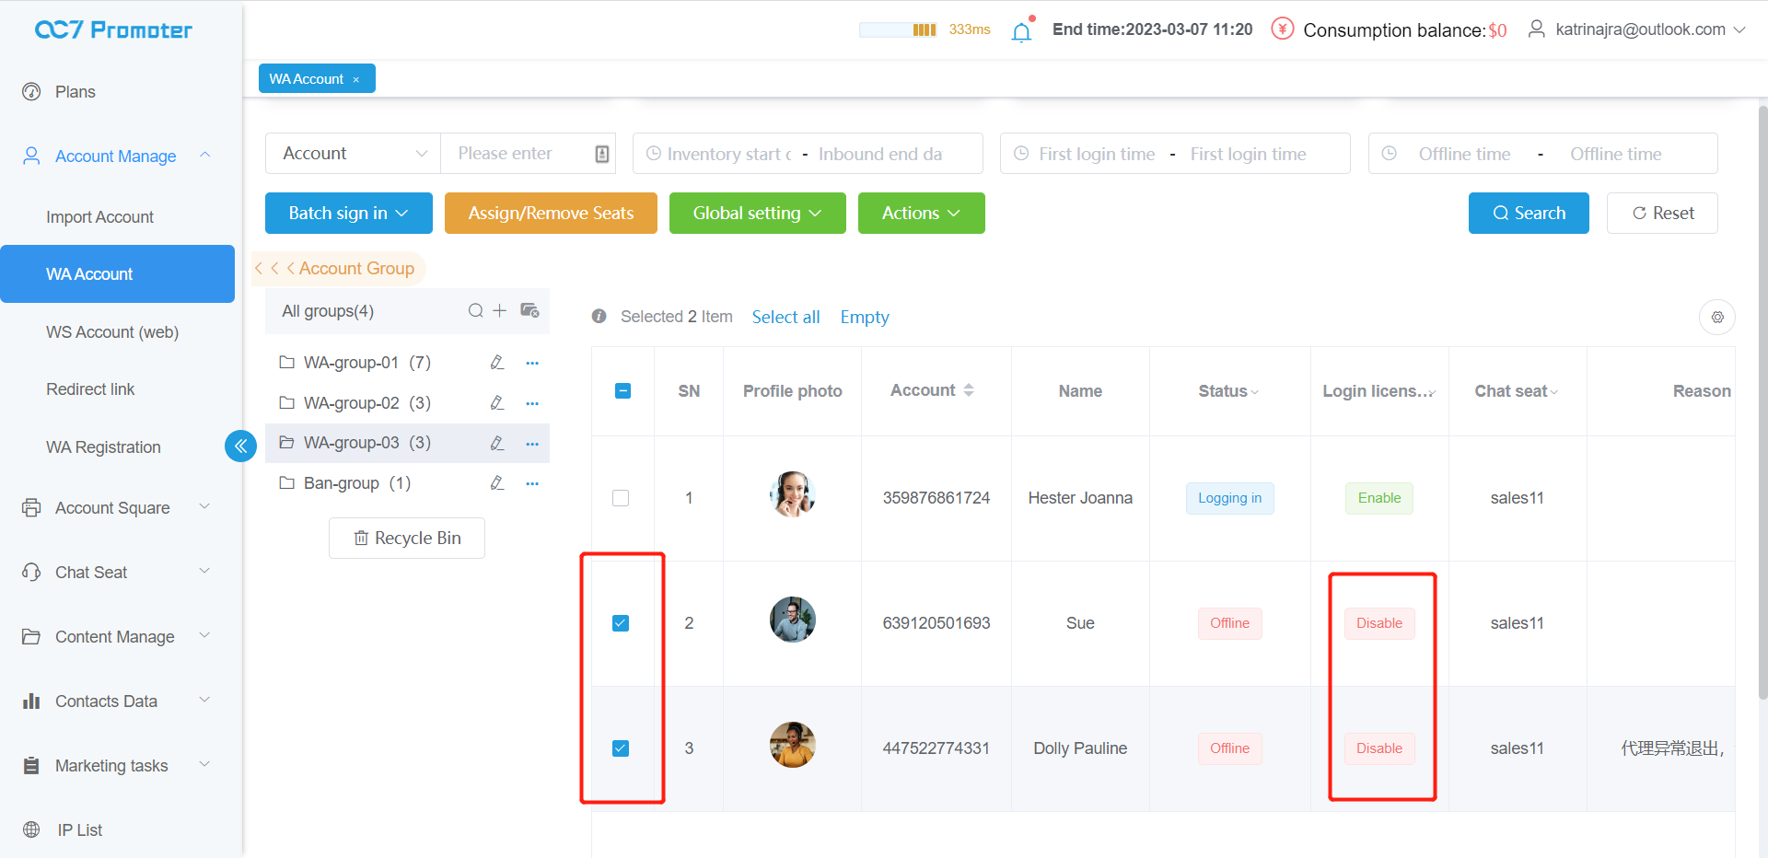Click the Select all link

(x=785, y=317)
